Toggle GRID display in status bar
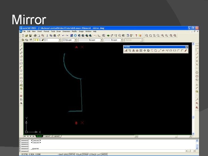 (66, 154)
